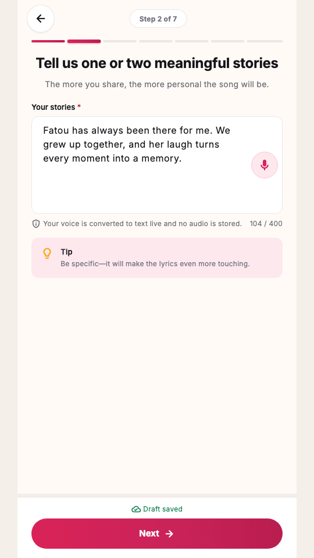The image size is (314, 558).
Task: Select the fourth progress bar segment
Action: click(x=156, y=41)
